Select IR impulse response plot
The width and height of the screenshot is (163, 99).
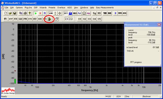[5, 19]
